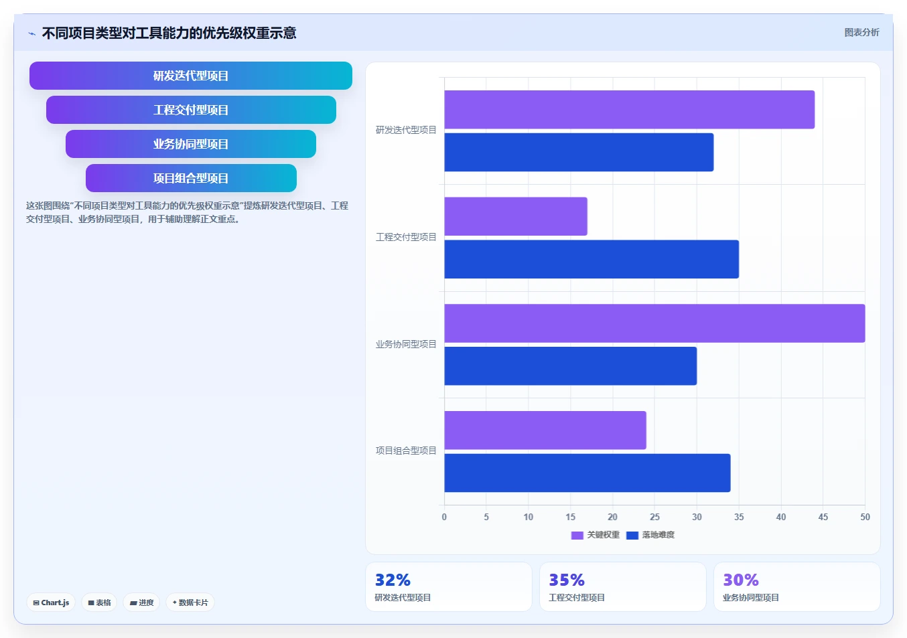
Task: Click purple 关键权重 bar for 项目组合型项目
Action: click(x=545, y=430)
